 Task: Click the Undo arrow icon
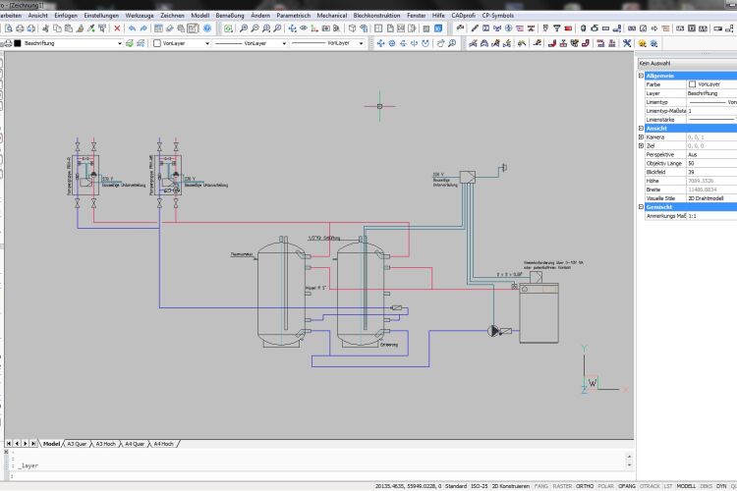click(131, 28)
